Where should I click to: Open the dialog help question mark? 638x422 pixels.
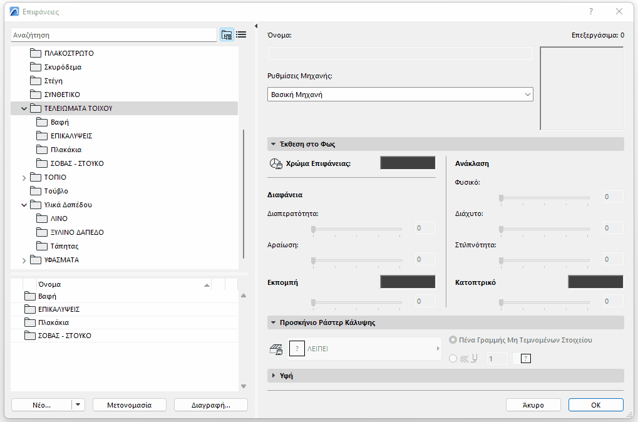click(x=591, y=11)
